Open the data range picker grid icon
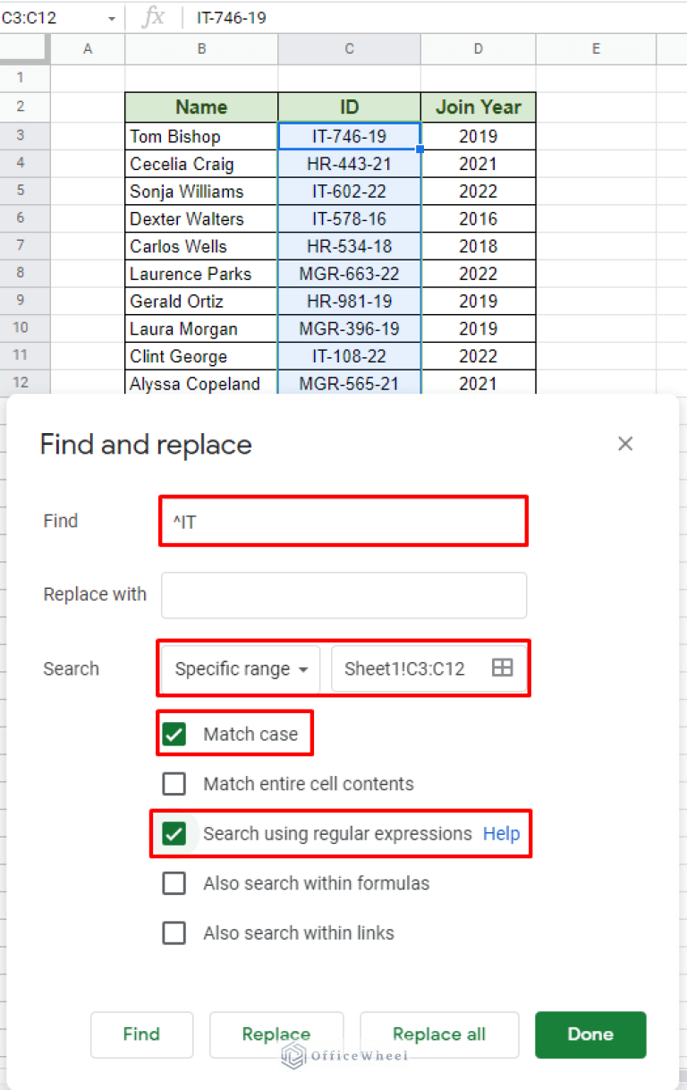 (x=502, y=668)
